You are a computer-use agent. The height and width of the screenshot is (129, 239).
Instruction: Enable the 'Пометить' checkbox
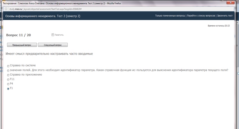coord(53,35)
